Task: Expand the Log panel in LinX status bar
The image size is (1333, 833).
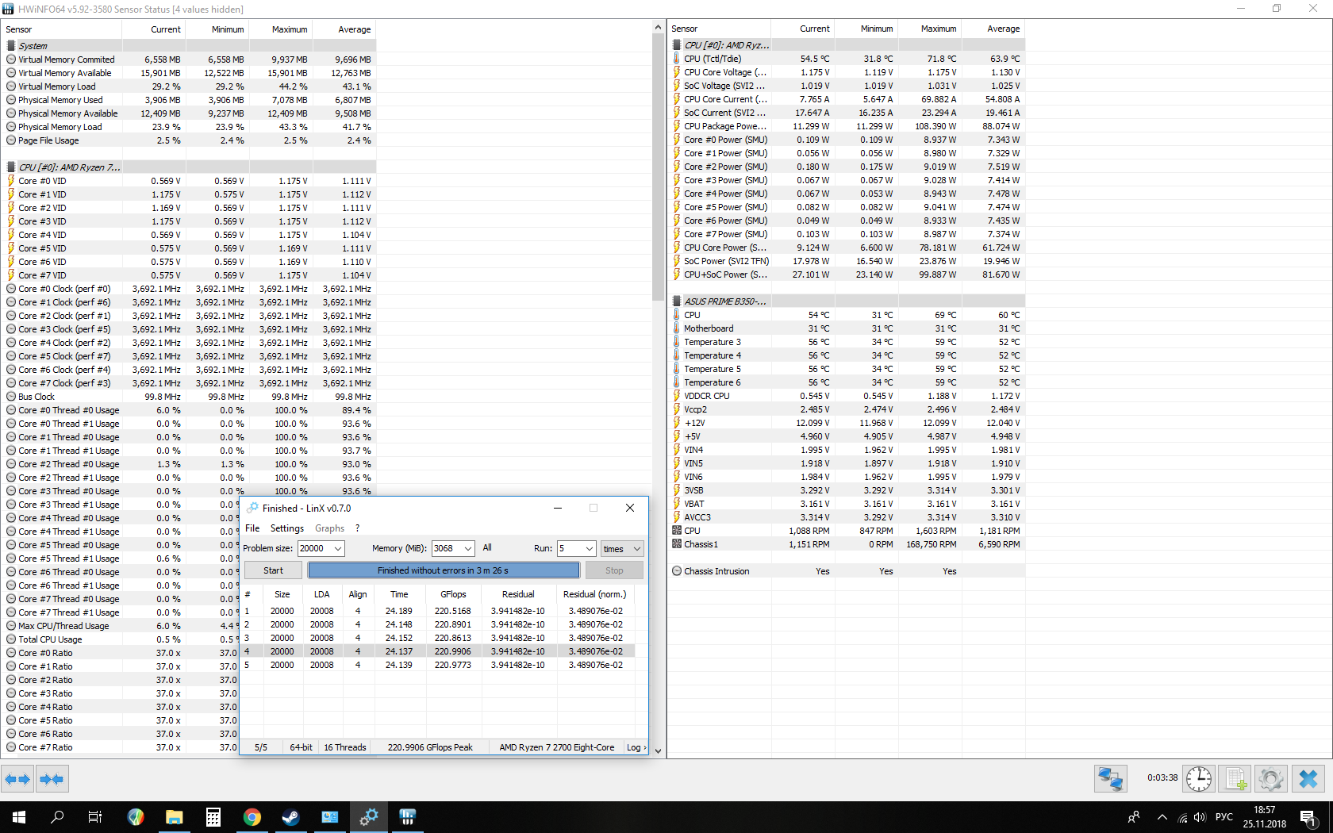Action: [636, 747]
